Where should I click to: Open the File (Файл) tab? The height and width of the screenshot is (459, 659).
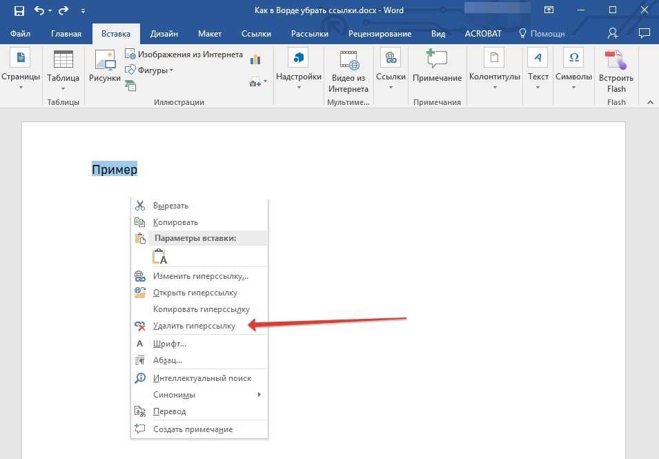pyautogui.click(x=20, y=33)
